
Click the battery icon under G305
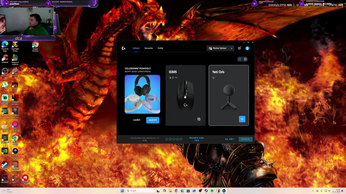coord(170,78)
